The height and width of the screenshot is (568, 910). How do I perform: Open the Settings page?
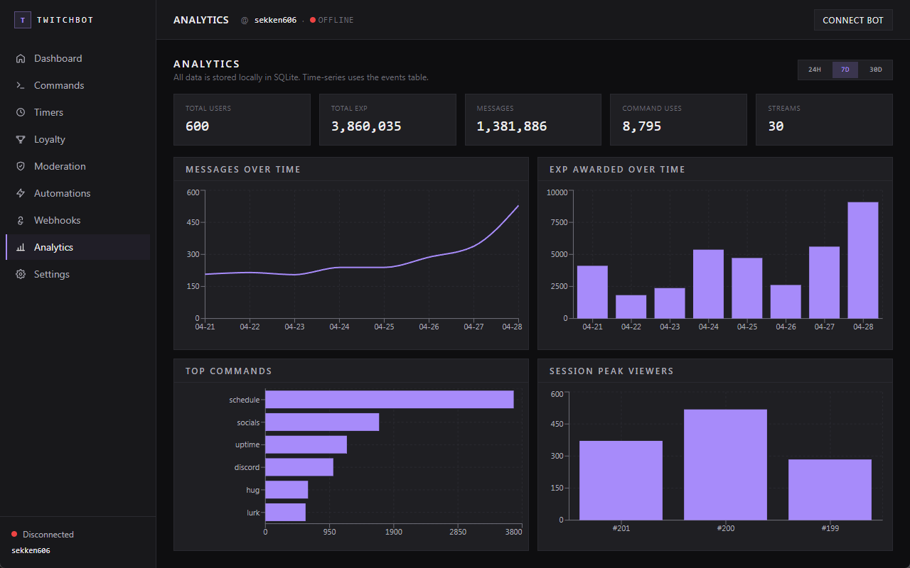click(x=78, y=274)
